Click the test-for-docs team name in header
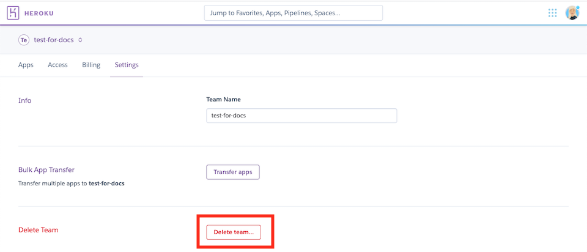This screenshot has width=587, height=252. [54, 40]
